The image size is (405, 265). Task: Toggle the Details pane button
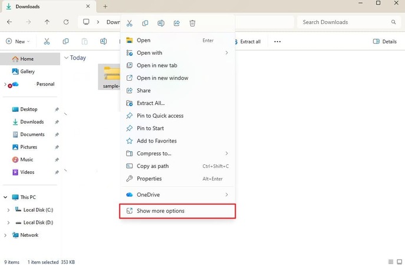coord(385,42)
